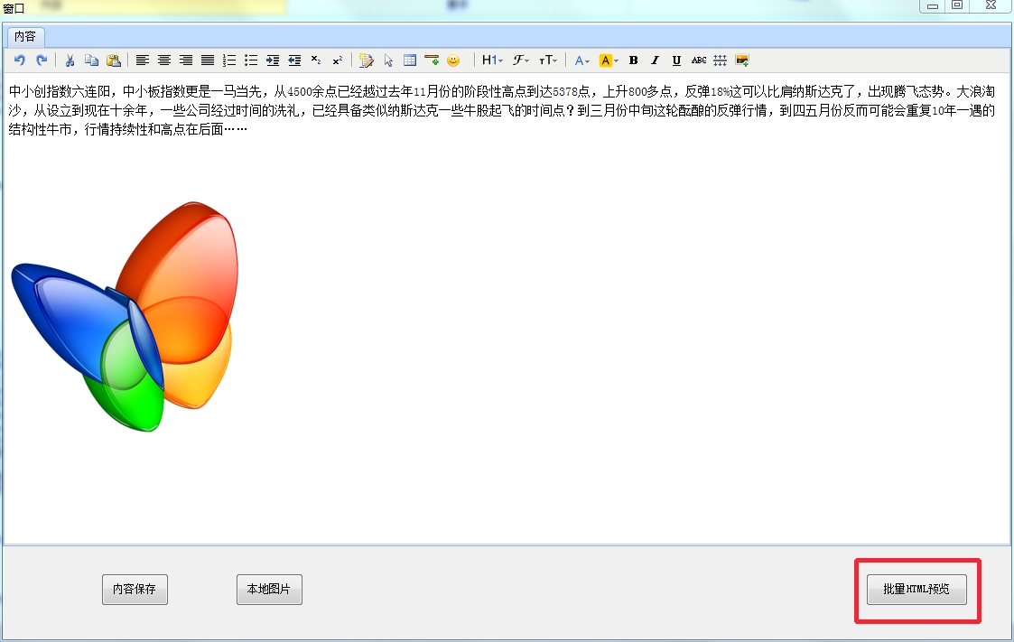
Task: Insert a bulleted list
Action: (x=251, y=60)
